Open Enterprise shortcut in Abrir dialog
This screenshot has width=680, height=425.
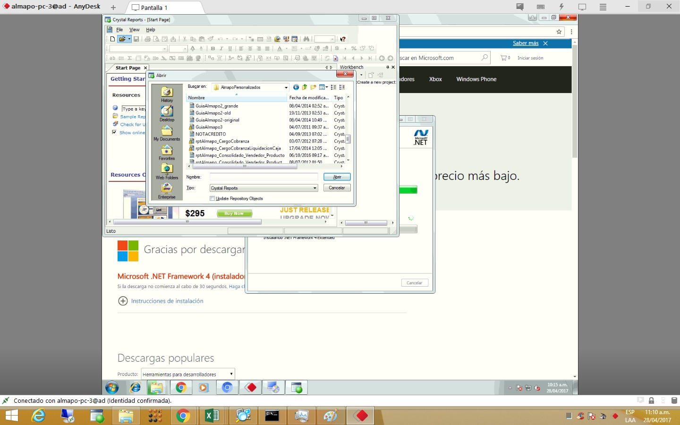click(x=167, y=191)
